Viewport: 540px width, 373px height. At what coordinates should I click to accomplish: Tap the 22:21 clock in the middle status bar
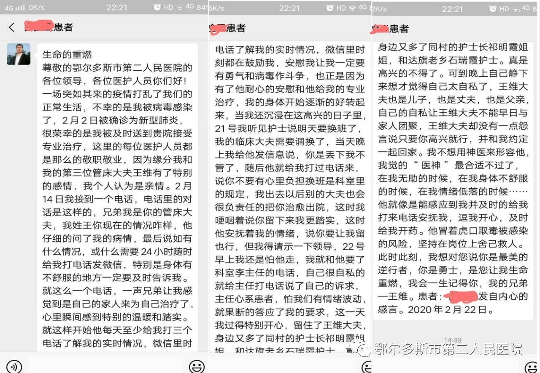coord(289,8)
